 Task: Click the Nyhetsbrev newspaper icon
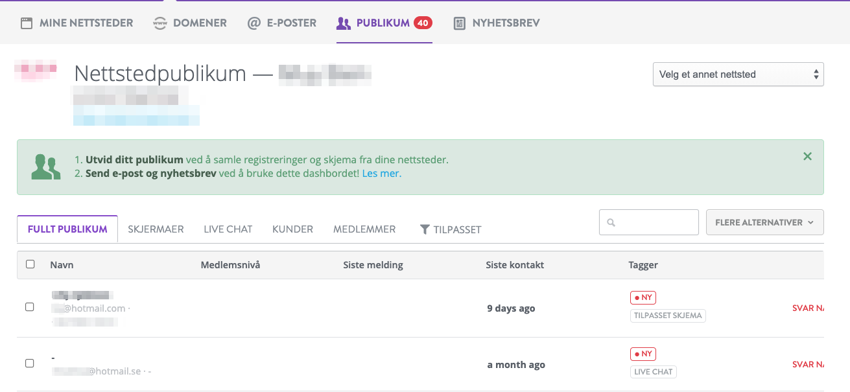pos(459,23)
